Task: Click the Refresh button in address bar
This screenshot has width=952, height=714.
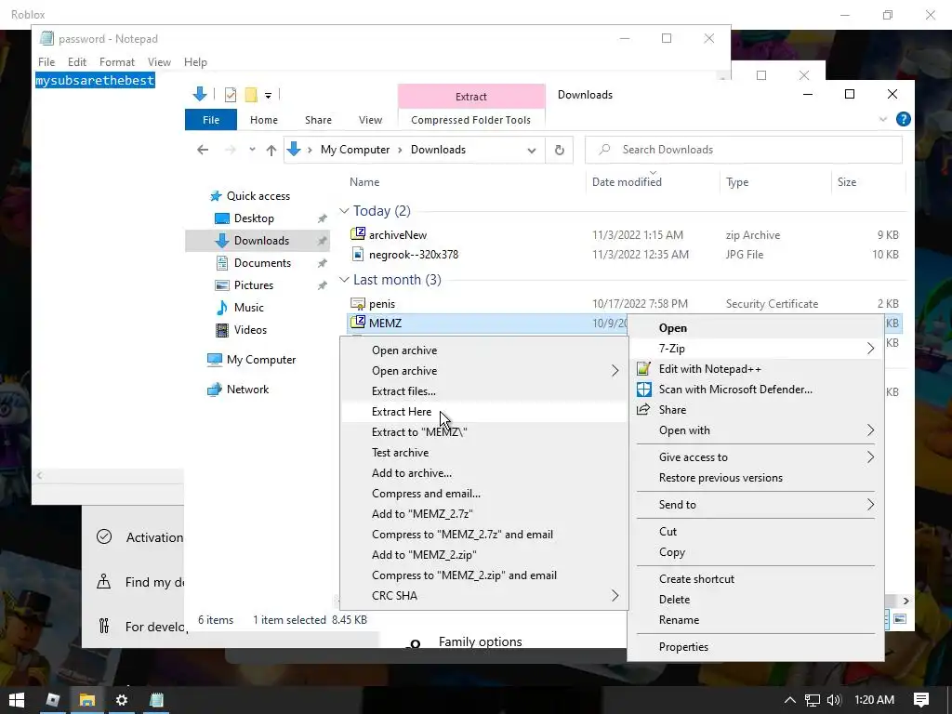Action: pos(559,150)
